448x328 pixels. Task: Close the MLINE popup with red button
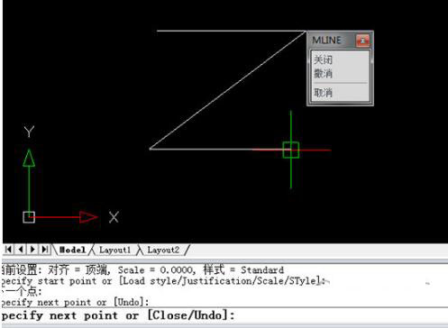(362, 41)
